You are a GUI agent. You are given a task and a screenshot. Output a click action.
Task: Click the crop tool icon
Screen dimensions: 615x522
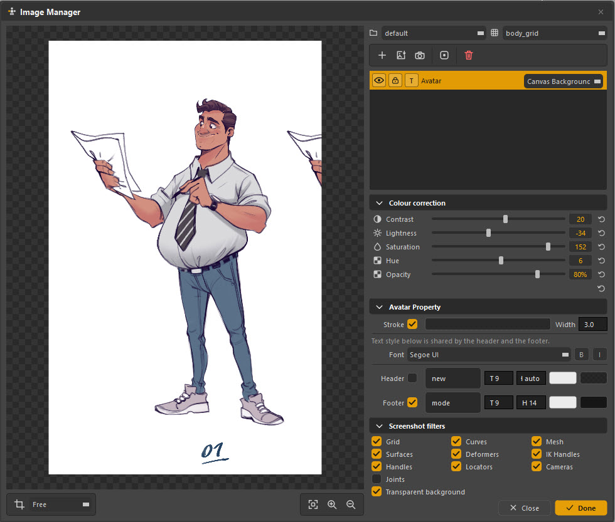[19, 504]
